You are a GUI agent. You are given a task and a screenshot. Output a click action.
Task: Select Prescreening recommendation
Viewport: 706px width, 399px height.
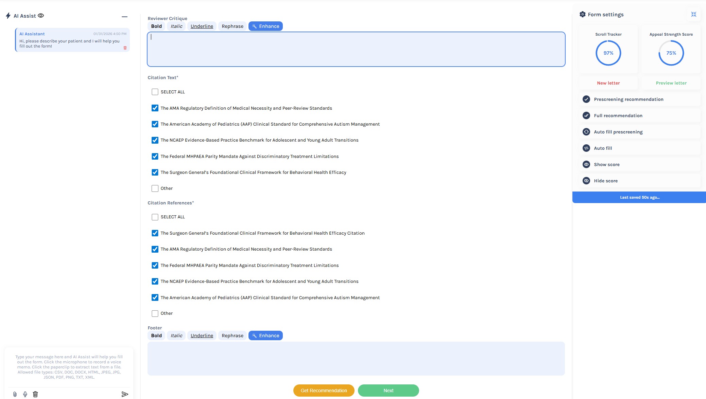tap(628, 99)
